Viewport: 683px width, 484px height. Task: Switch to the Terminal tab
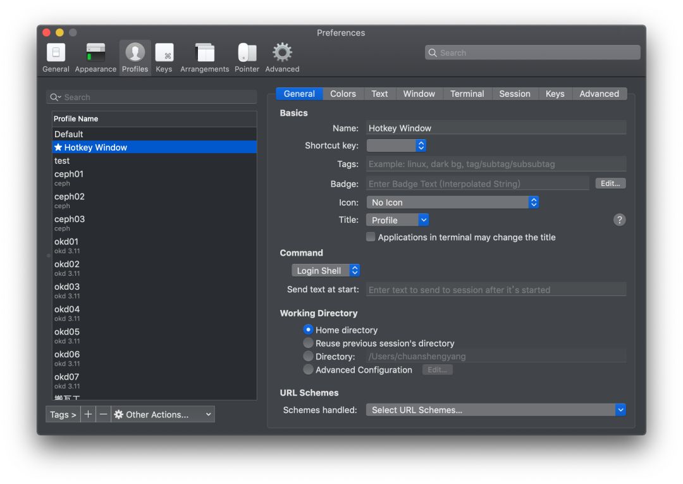467,94
